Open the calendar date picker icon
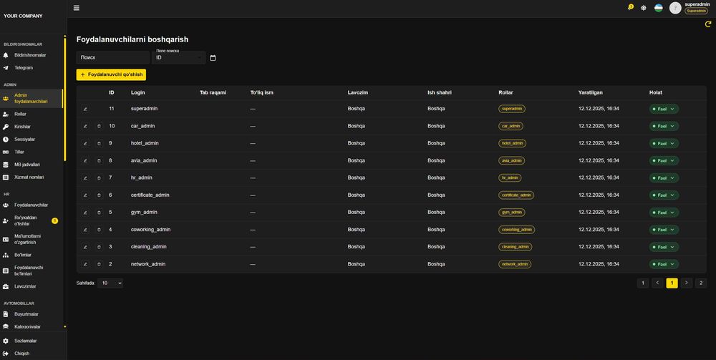The height and width of the screenshot is (360, 716). click(x=213, y=58)
